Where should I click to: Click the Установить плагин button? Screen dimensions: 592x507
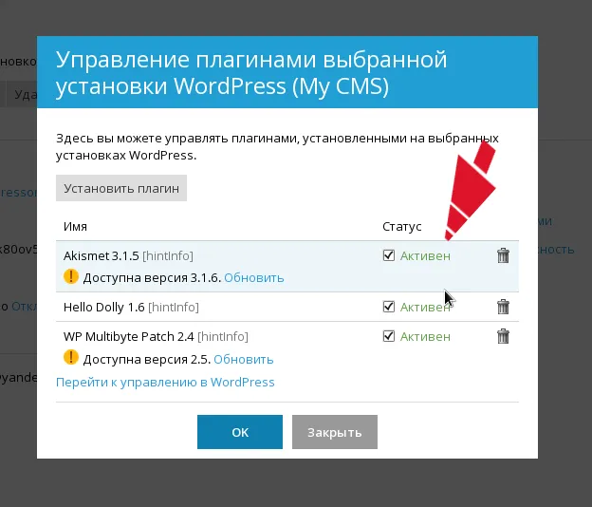coord(121,188)
